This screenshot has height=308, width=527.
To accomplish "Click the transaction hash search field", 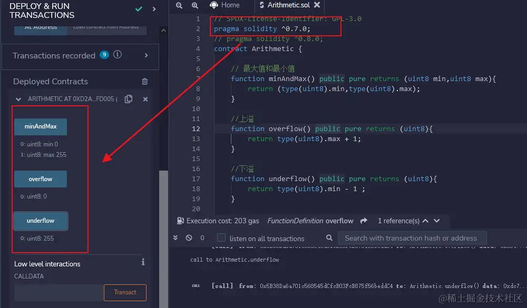I will 412,238.
